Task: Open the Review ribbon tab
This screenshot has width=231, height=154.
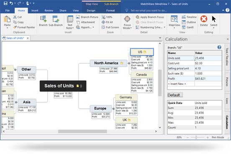Action: [x=49, y=10]
